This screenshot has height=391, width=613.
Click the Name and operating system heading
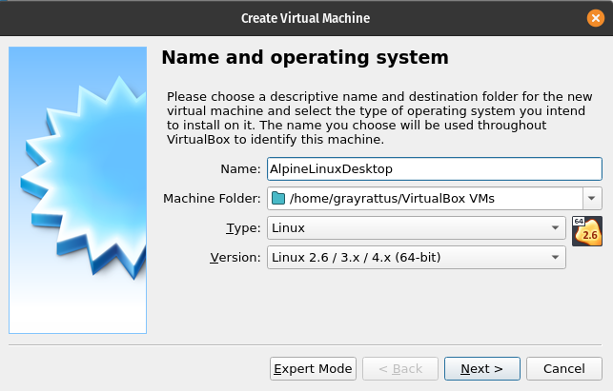coord(305,58)
